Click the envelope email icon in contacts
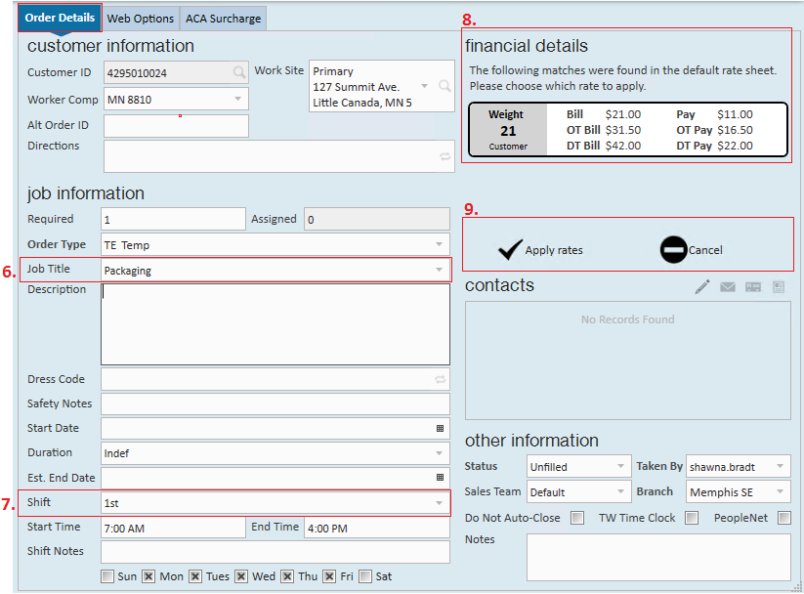Image resolution: width=804 pixels, height=594 pixels. pos(728,287)
